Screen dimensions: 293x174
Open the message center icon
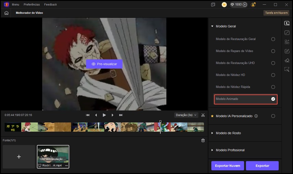coord(213,5)
